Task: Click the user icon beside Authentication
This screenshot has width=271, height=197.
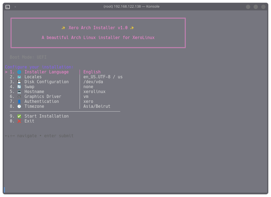Action: click(x=19, y=102)
